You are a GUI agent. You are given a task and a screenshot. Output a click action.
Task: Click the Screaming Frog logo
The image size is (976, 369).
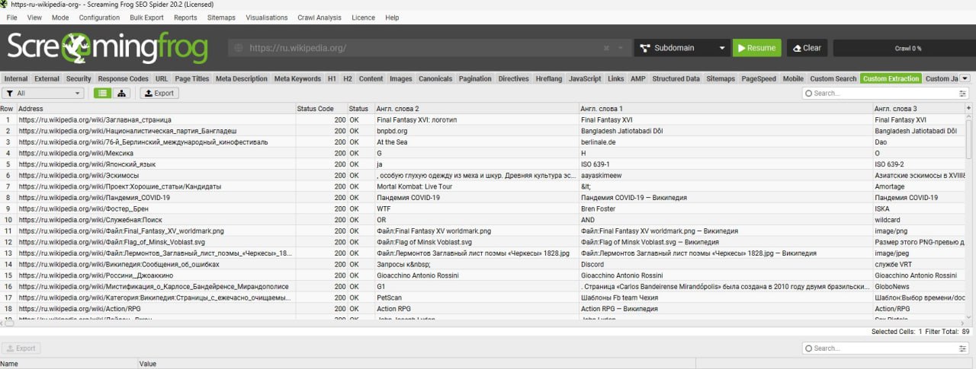(x=107, y=49)
